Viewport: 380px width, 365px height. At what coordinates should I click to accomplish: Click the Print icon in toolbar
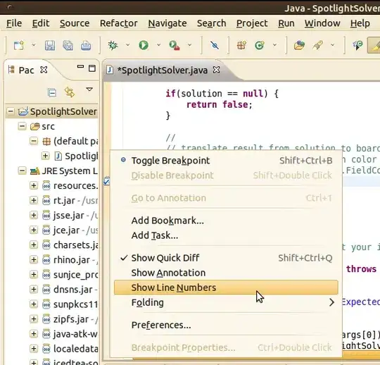coord(86,45)
